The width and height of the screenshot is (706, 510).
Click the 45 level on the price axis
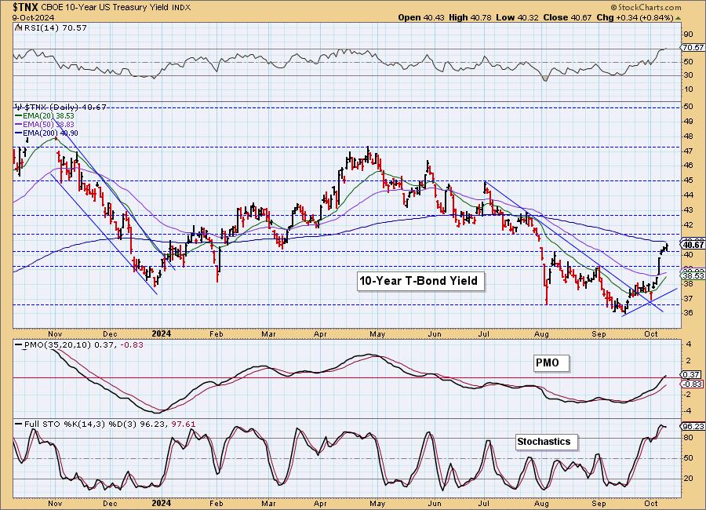pyautogui.click(x=689, y=180)
